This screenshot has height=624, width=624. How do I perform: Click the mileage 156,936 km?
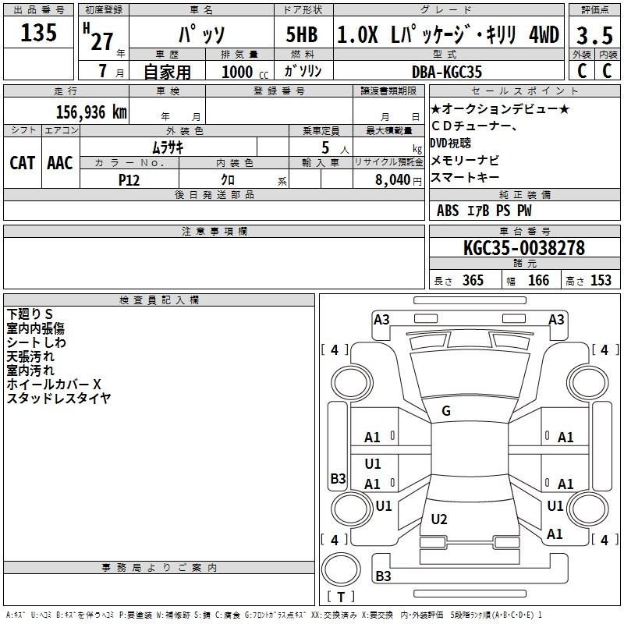coord(91,112)
